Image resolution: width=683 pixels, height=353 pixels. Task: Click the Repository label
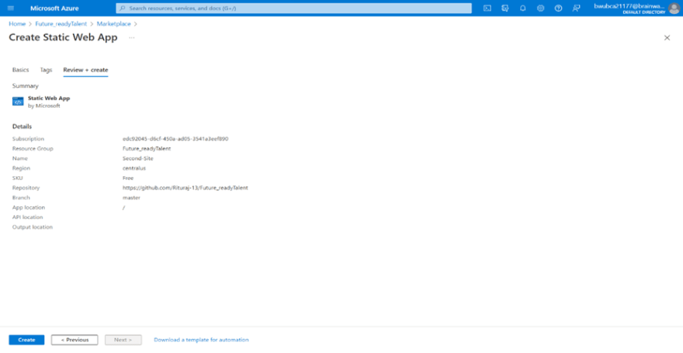[26, 188]
